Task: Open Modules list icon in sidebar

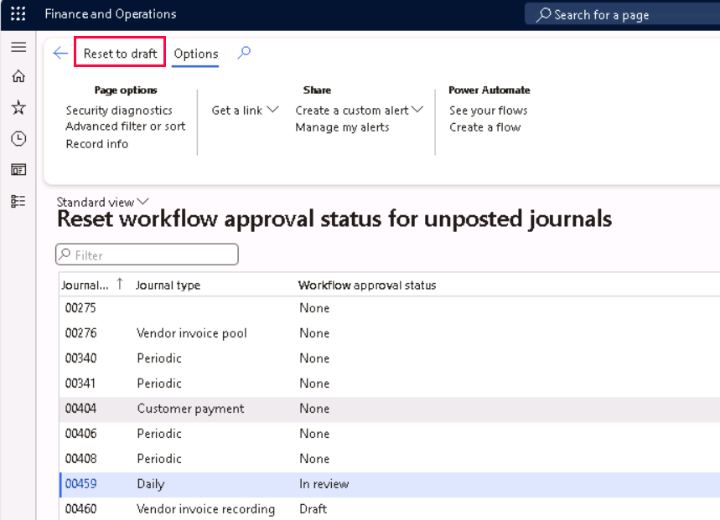Action: pos(18,201)
